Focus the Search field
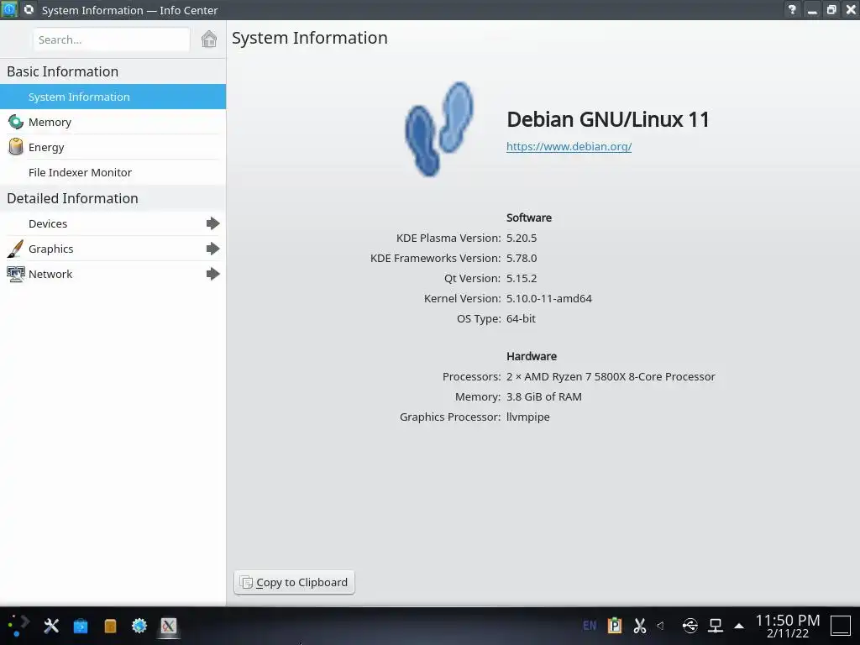The height and width of the screenshot is (645, 860). coord(112,39)
